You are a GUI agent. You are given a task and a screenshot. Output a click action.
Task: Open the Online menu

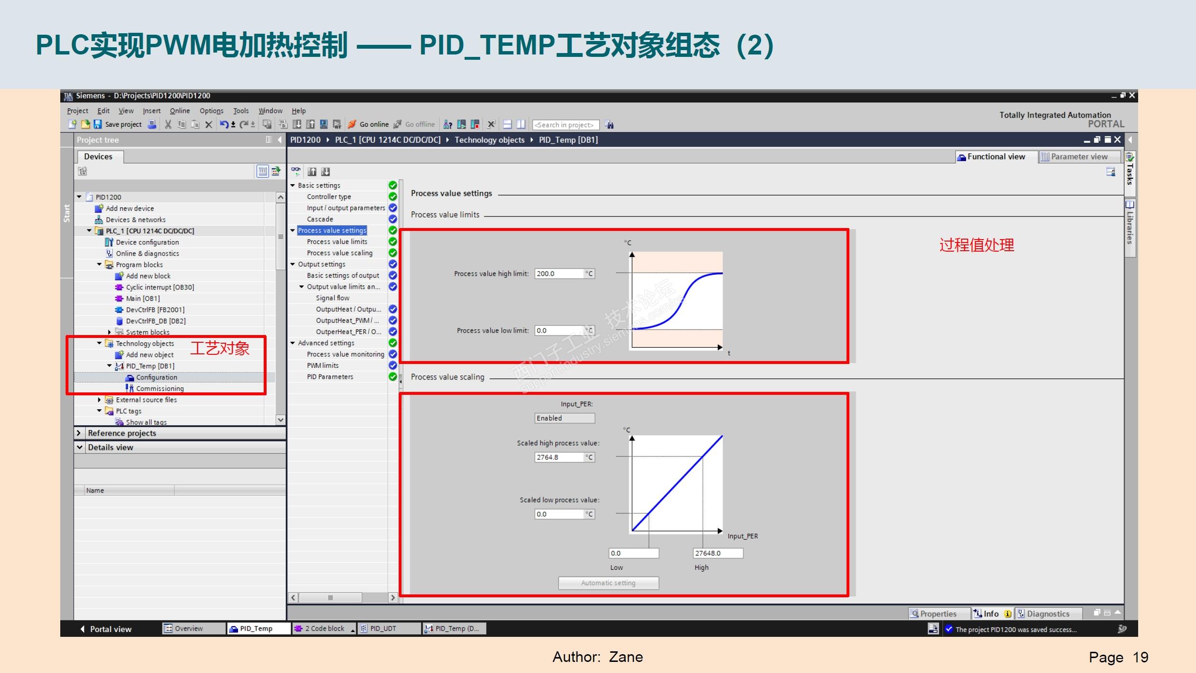pos(179,111)
